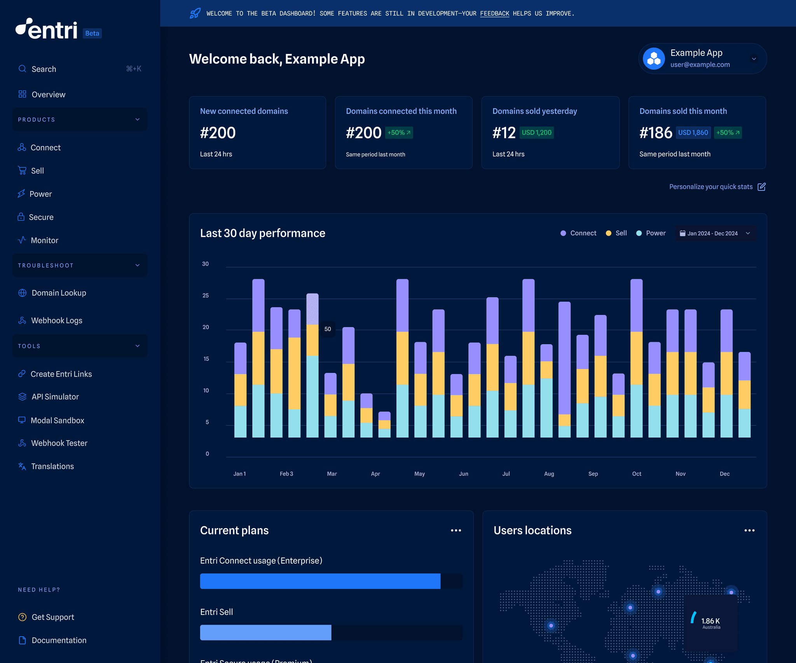Click the Webhook Tester icon
Screen dimensions: 796x663
click(x=22, y=443)
